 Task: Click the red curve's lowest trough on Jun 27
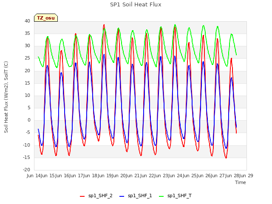[226, 158]
